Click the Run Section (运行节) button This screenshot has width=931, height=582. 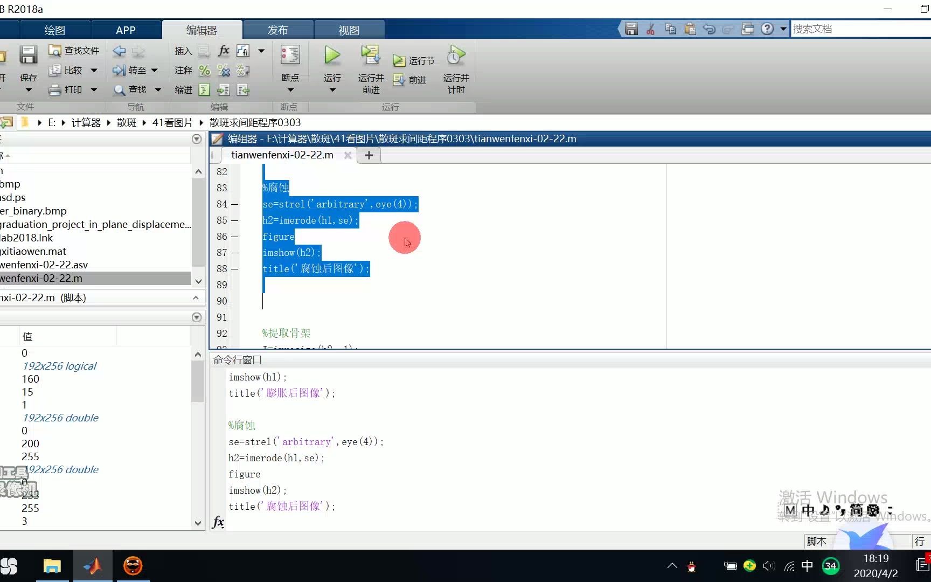[x=413, y=60]
